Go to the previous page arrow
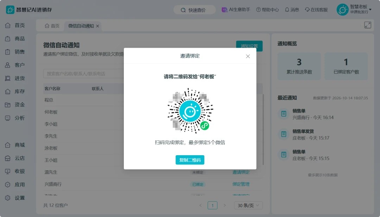This screenshot has height=217, width=380. click(x=201, y=205)
